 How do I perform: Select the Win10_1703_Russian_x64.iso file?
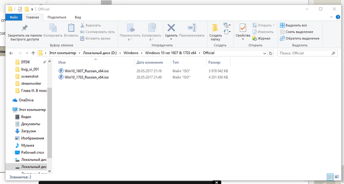[86, 77]
